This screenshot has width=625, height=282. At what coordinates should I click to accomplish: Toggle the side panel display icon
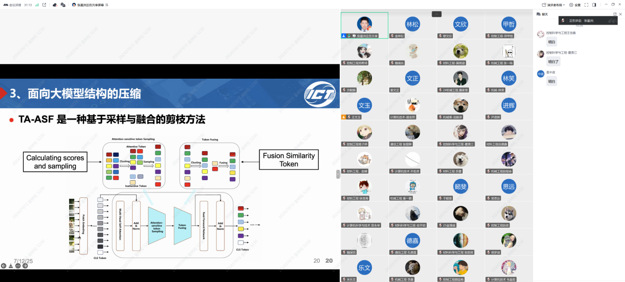594,4
